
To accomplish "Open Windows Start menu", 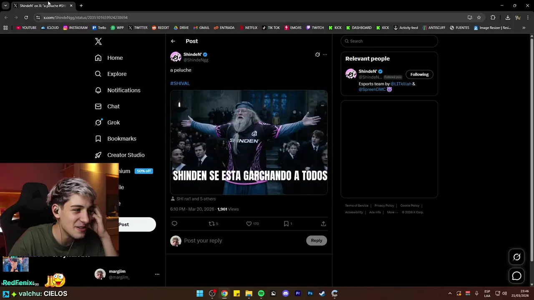I will (x=200, y=293).
